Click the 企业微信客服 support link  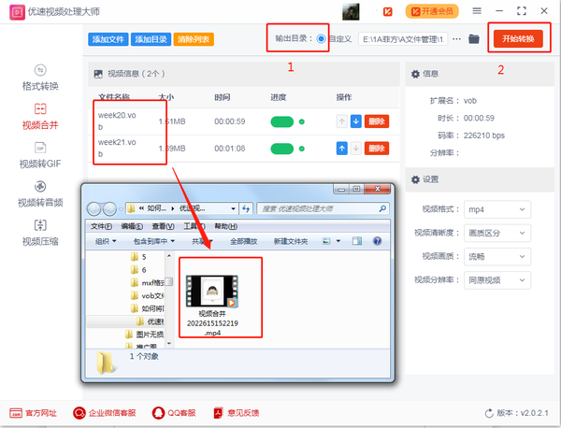(x=105, y=413)
